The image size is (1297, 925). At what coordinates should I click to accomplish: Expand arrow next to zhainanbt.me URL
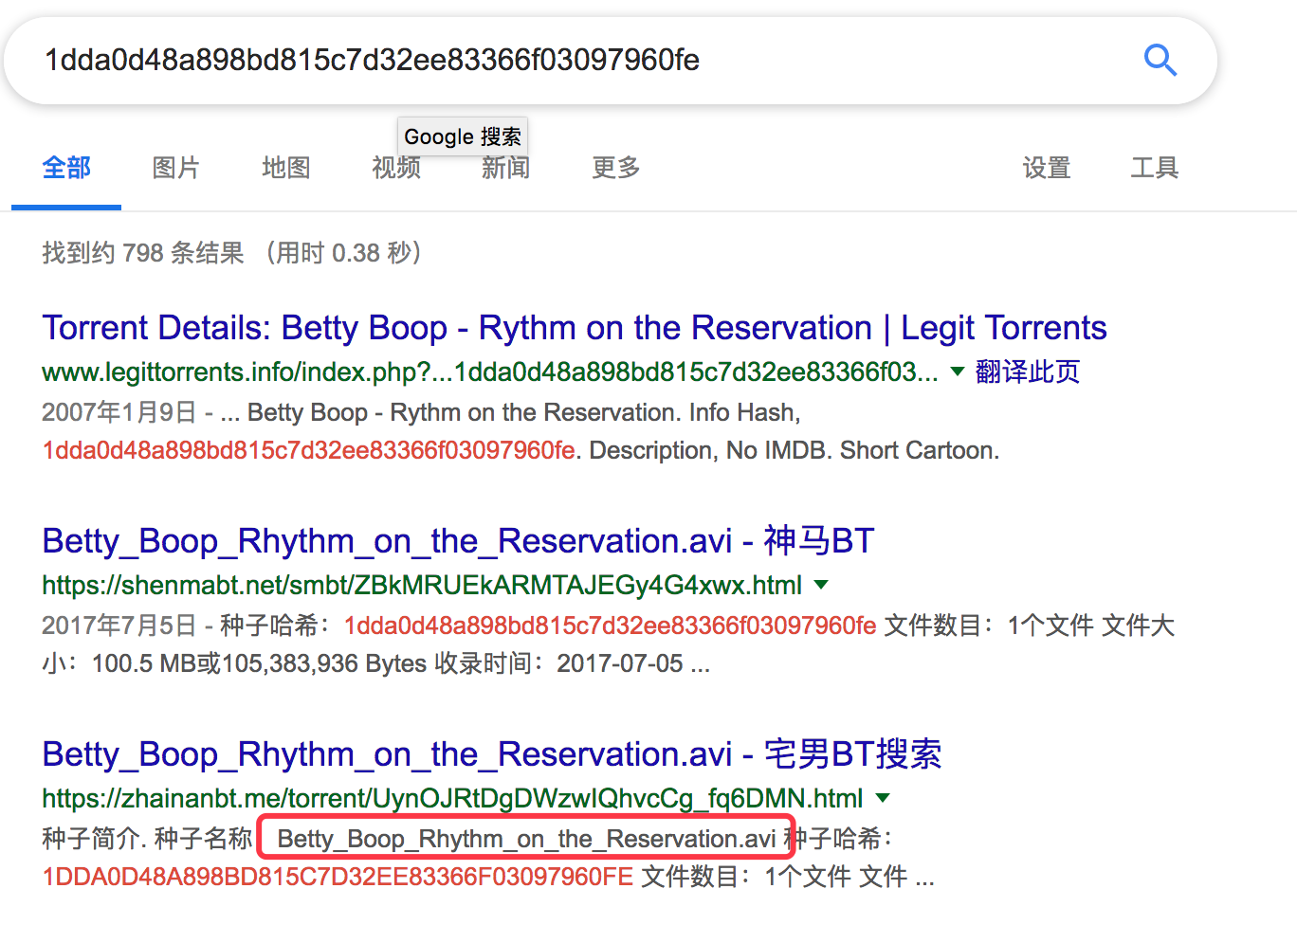point(883,798)
